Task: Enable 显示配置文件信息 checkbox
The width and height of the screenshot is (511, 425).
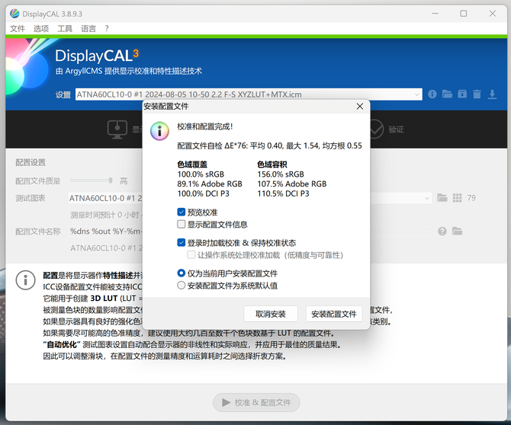Action: point(182,224)
